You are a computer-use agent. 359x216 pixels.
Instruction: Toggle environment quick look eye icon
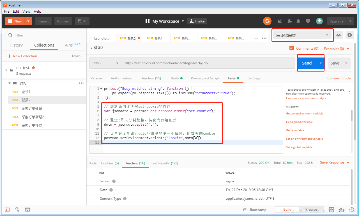[339, 35]
